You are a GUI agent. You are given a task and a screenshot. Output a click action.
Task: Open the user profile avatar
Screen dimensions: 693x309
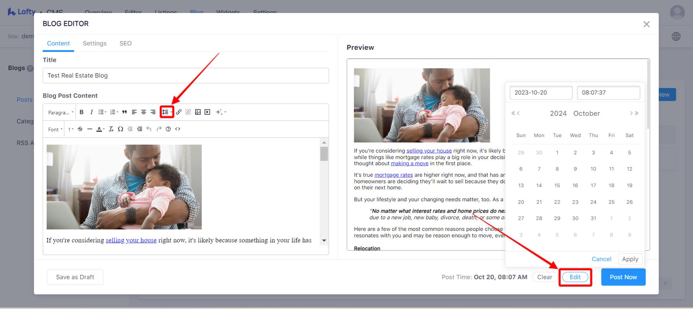[x=677, y=12]
